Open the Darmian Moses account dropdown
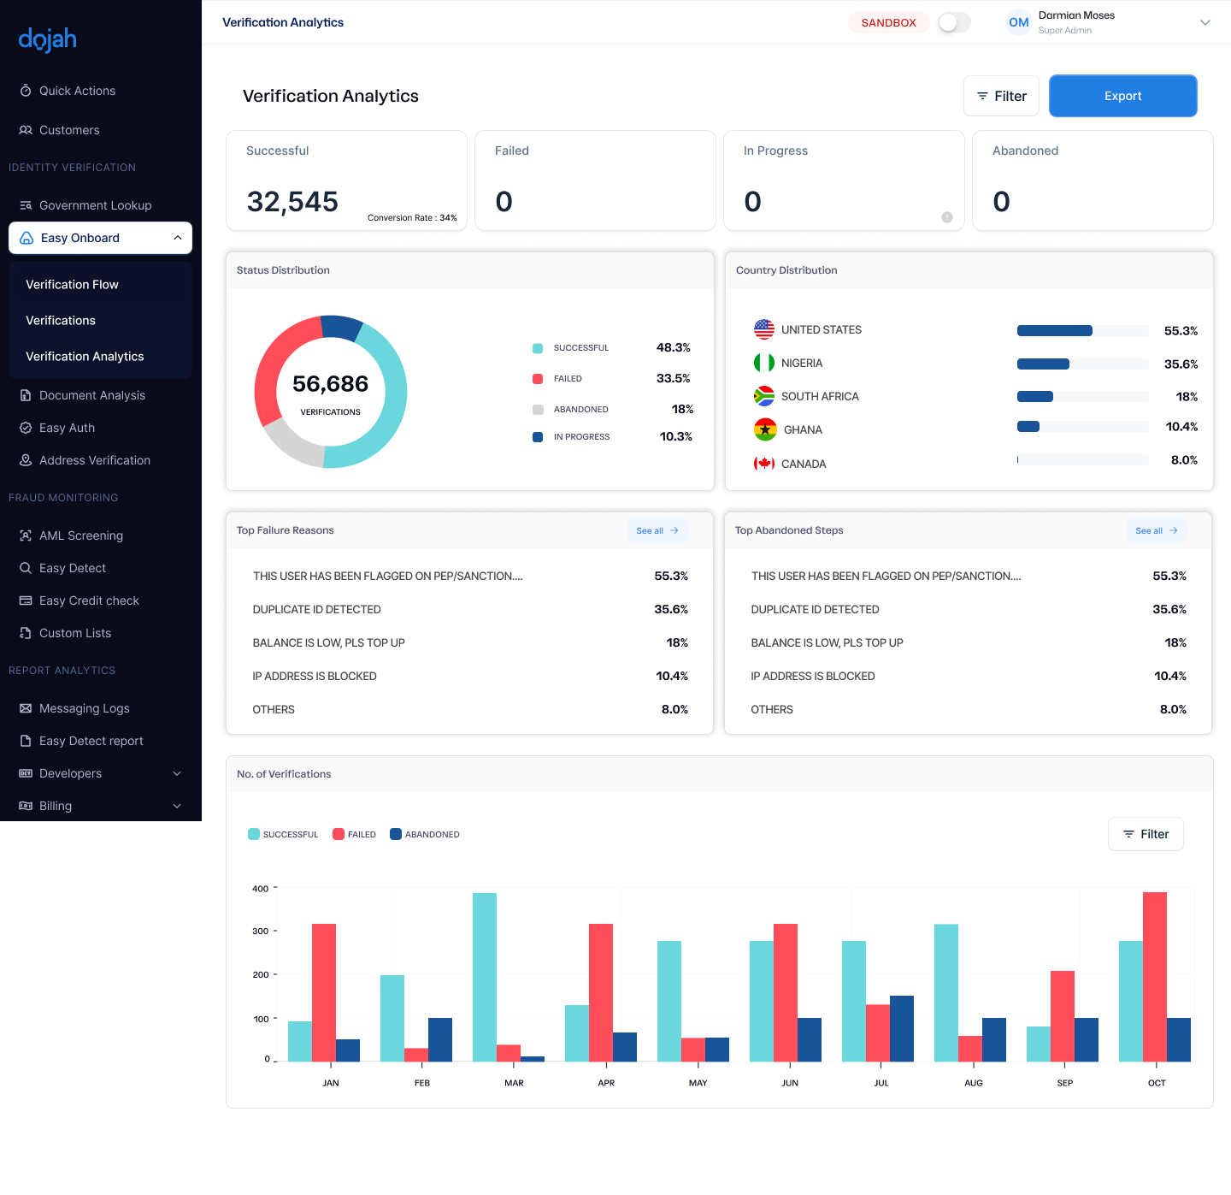The height and width of the screenshot is (1195, 1231). pos(1205,22)
